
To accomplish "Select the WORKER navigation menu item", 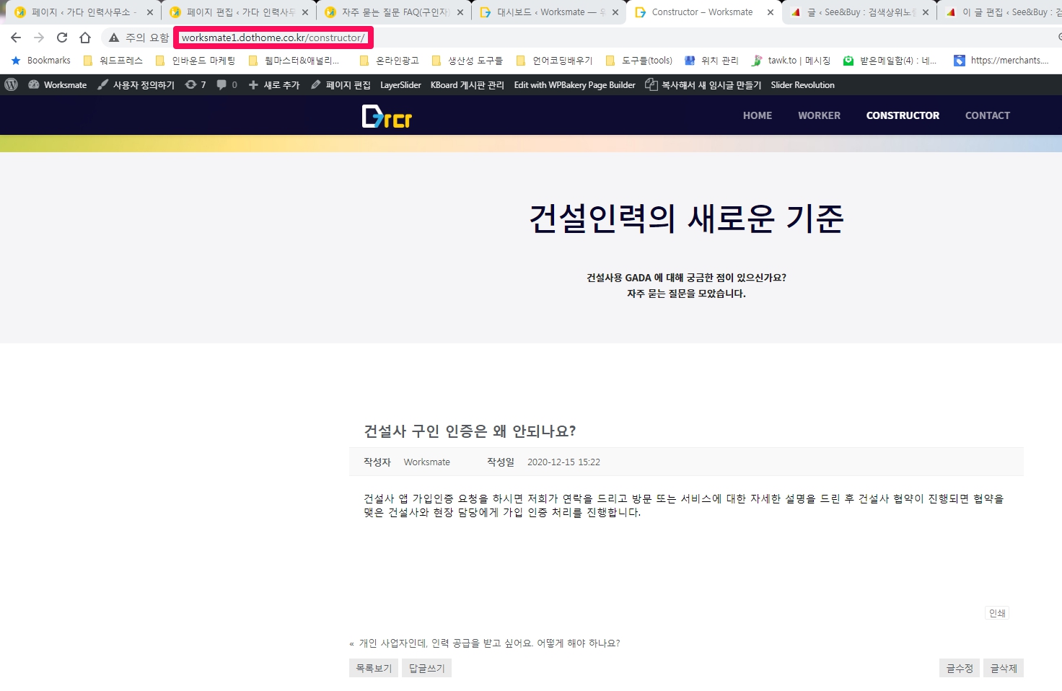I will coord(819,115).
